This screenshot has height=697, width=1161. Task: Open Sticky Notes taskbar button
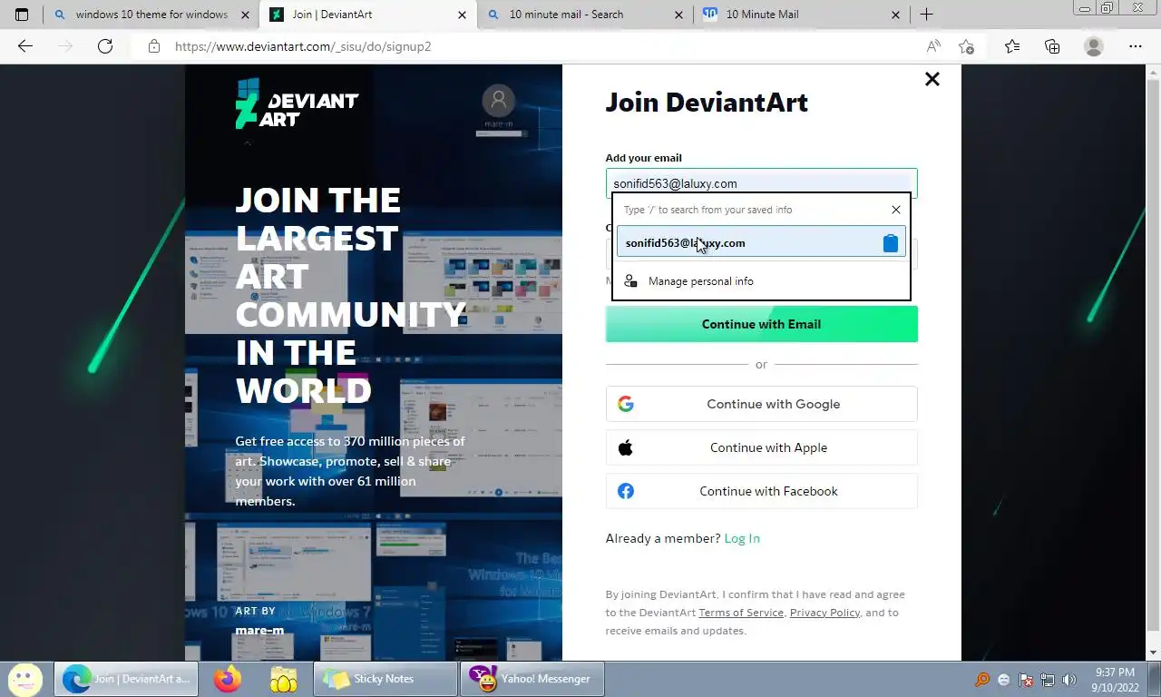click(x=385, y=679)
